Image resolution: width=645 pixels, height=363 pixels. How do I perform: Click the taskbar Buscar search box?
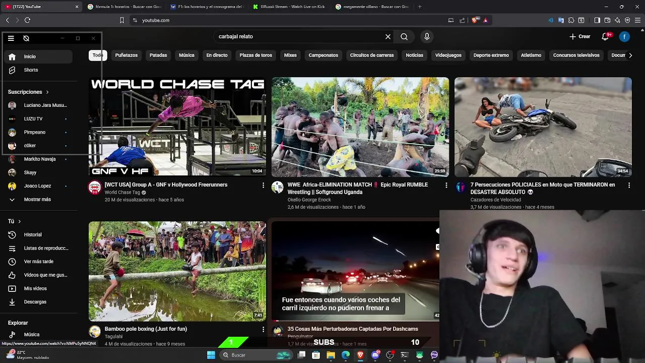pos(257,355)
